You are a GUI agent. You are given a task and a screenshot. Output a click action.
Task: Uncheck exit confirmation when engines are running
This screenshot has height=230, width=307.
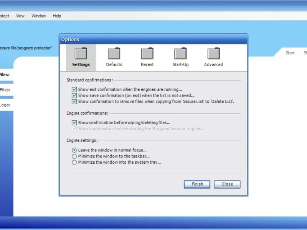click(74, 90)
